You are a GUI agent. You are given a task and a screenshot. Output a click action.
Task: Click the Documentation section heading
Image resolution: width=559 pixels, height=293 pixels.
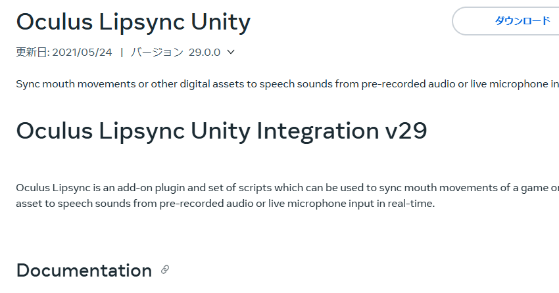(x=84, y=271)
